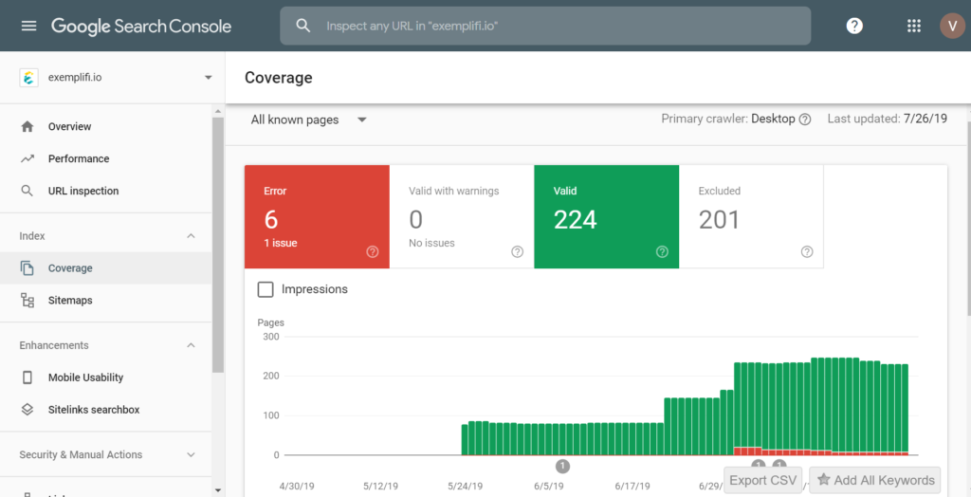The height and width of the screenshot is (497, 971).
Task: Click the star icon on Add All Keywords
Action: (824, 480)
